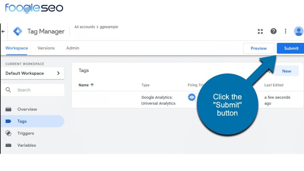Image resolution: width=304 pixels, height=171 pixels.
Task: Switch to the Versions tab
Action: [x=46, y=48]
